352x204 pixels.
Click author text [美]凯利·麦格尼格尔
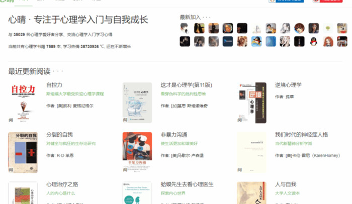tap(75, 106)
